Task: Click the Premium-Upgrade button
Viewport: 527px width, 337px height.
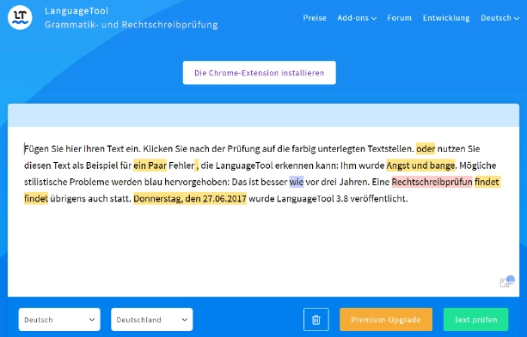Action: point(386,320)
